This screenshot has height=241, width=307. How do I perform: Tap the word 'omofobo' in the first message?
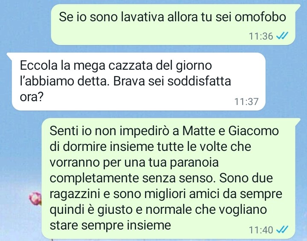pos(260,17)
